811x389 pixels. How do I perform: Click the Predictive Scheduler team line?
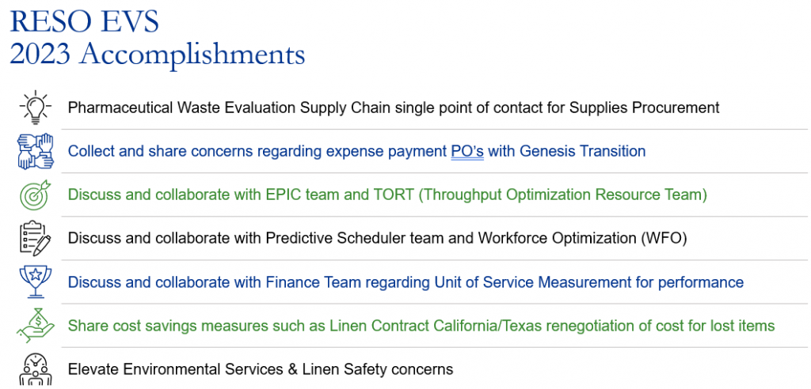tap(378, 239)
